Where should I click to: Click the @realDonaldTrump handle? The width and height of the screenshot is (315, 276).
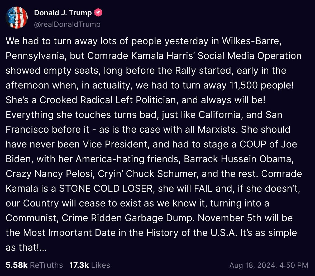click(67, 24)
